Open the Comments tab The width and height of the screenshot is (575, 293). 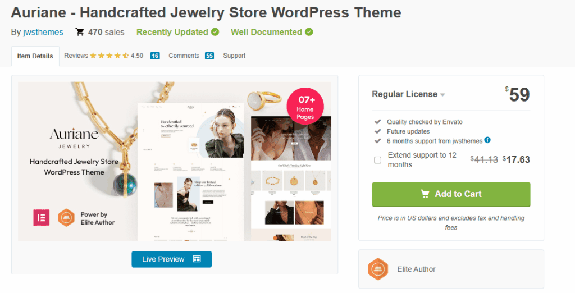click(191, 56)
